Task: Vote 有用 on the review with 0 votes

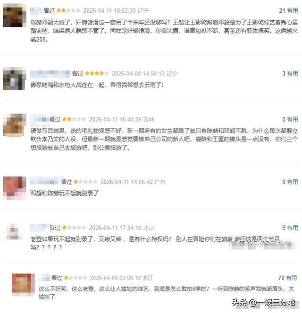Action: (293, 119)
